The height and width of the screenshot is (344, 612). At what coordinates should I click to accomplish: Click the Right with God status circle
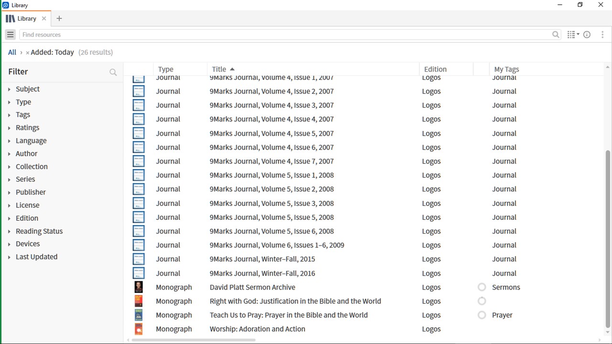(482, 301)
